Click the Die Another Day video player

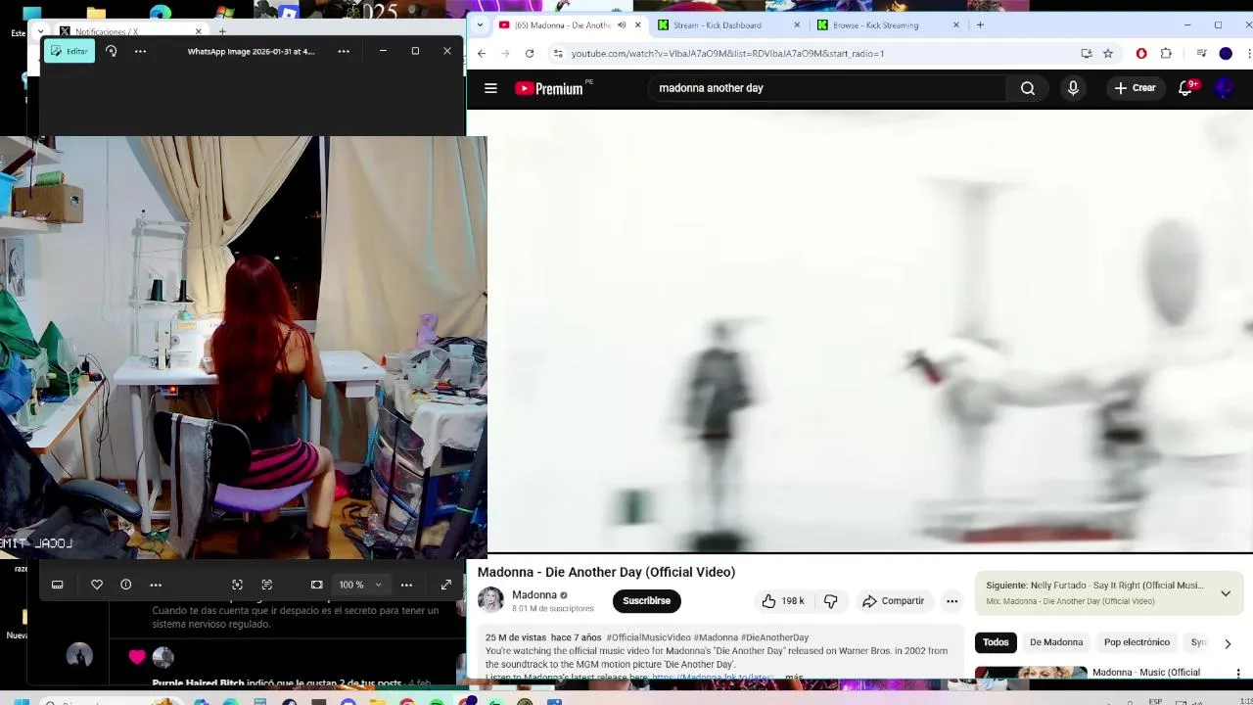pyautogui.click(x=869, y=331)
